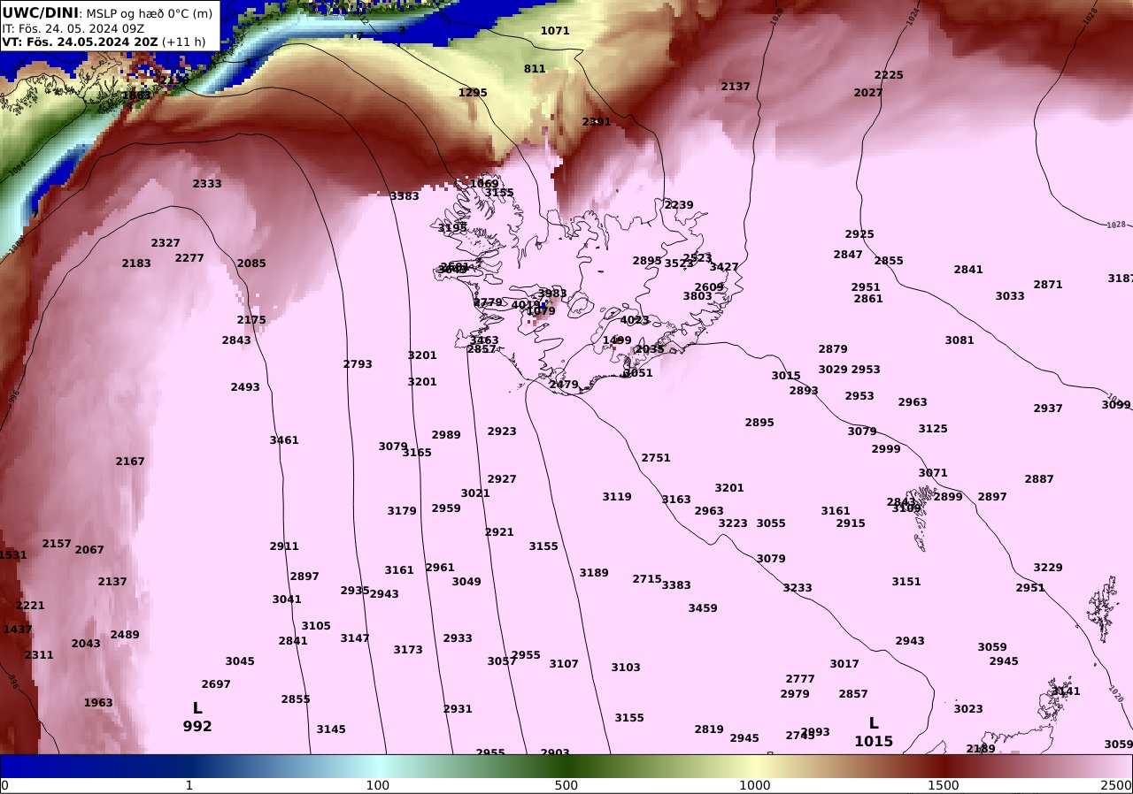Click the 2847 value

click(848, 255)
